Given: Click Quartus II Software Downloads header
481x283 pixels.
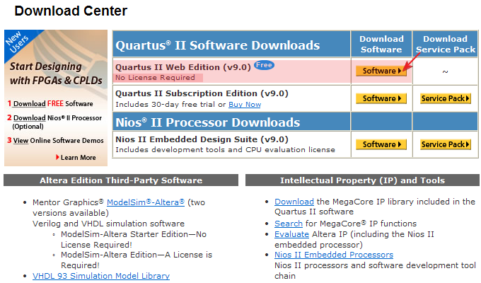Looking at the screenshot, I should [x=217, y=45].
